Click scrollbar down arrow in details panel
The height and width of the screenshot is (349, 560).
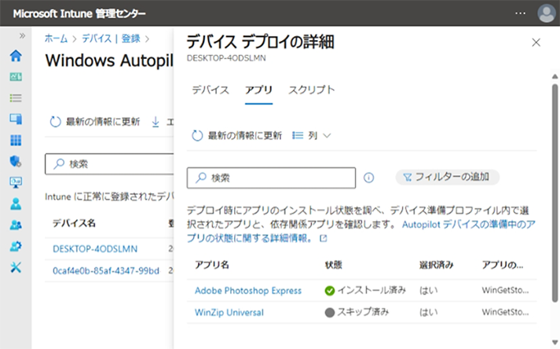[x=555, y=342]
